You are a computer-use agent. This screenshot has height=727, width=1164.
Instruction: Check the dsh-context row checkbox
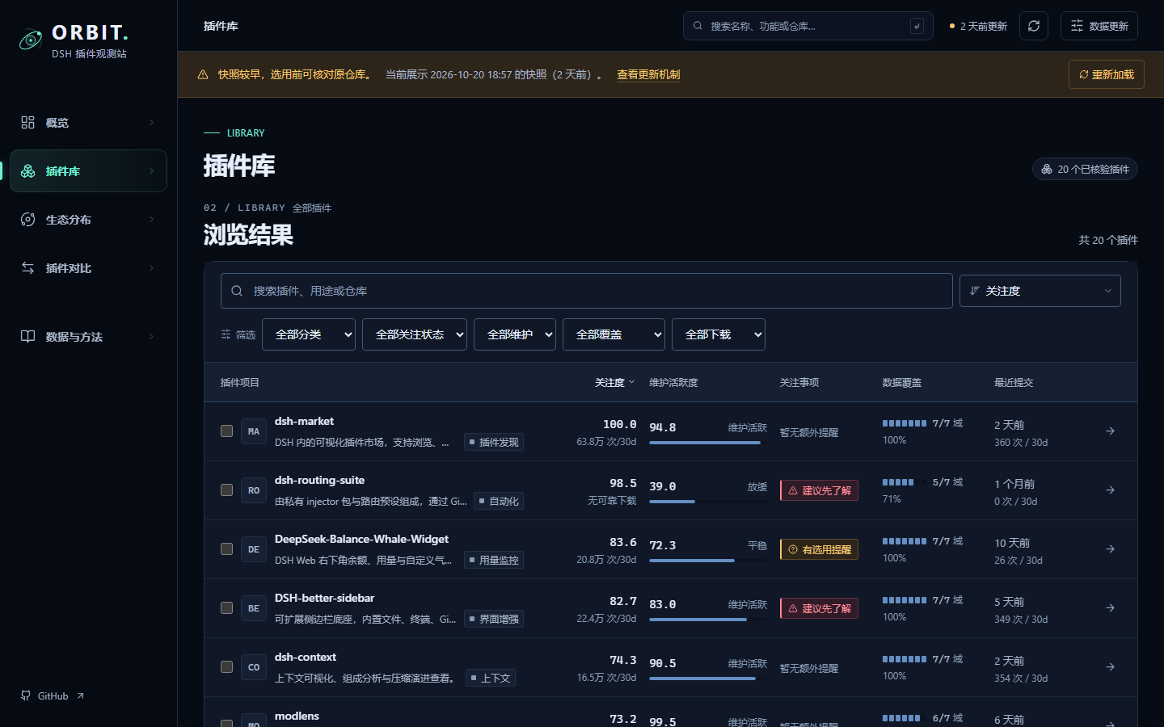click(227, 667)
